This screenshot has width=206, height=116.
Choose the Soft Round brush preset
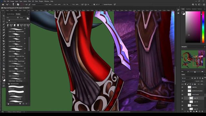(16, 87)
